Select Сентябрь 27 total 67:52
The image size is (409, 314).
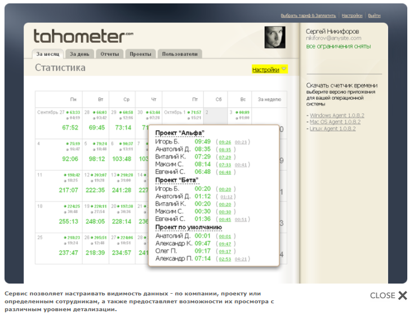pos(70,127)
